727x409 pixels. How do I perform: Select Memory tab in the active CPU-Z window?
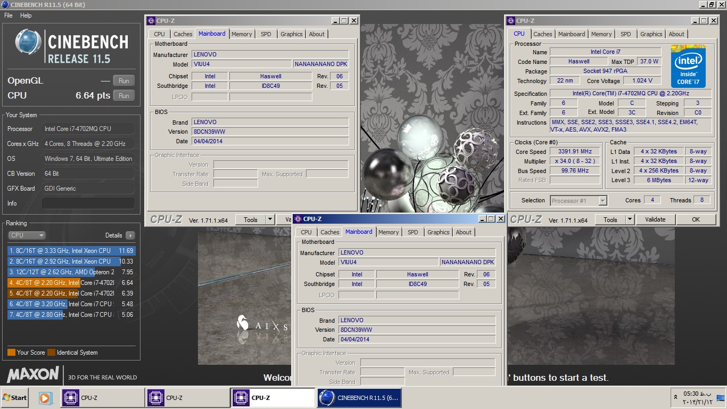coord(389,232)
